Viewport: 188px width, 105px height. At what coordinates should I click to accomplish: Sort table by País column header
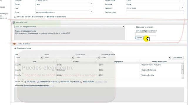coord(34,62)
